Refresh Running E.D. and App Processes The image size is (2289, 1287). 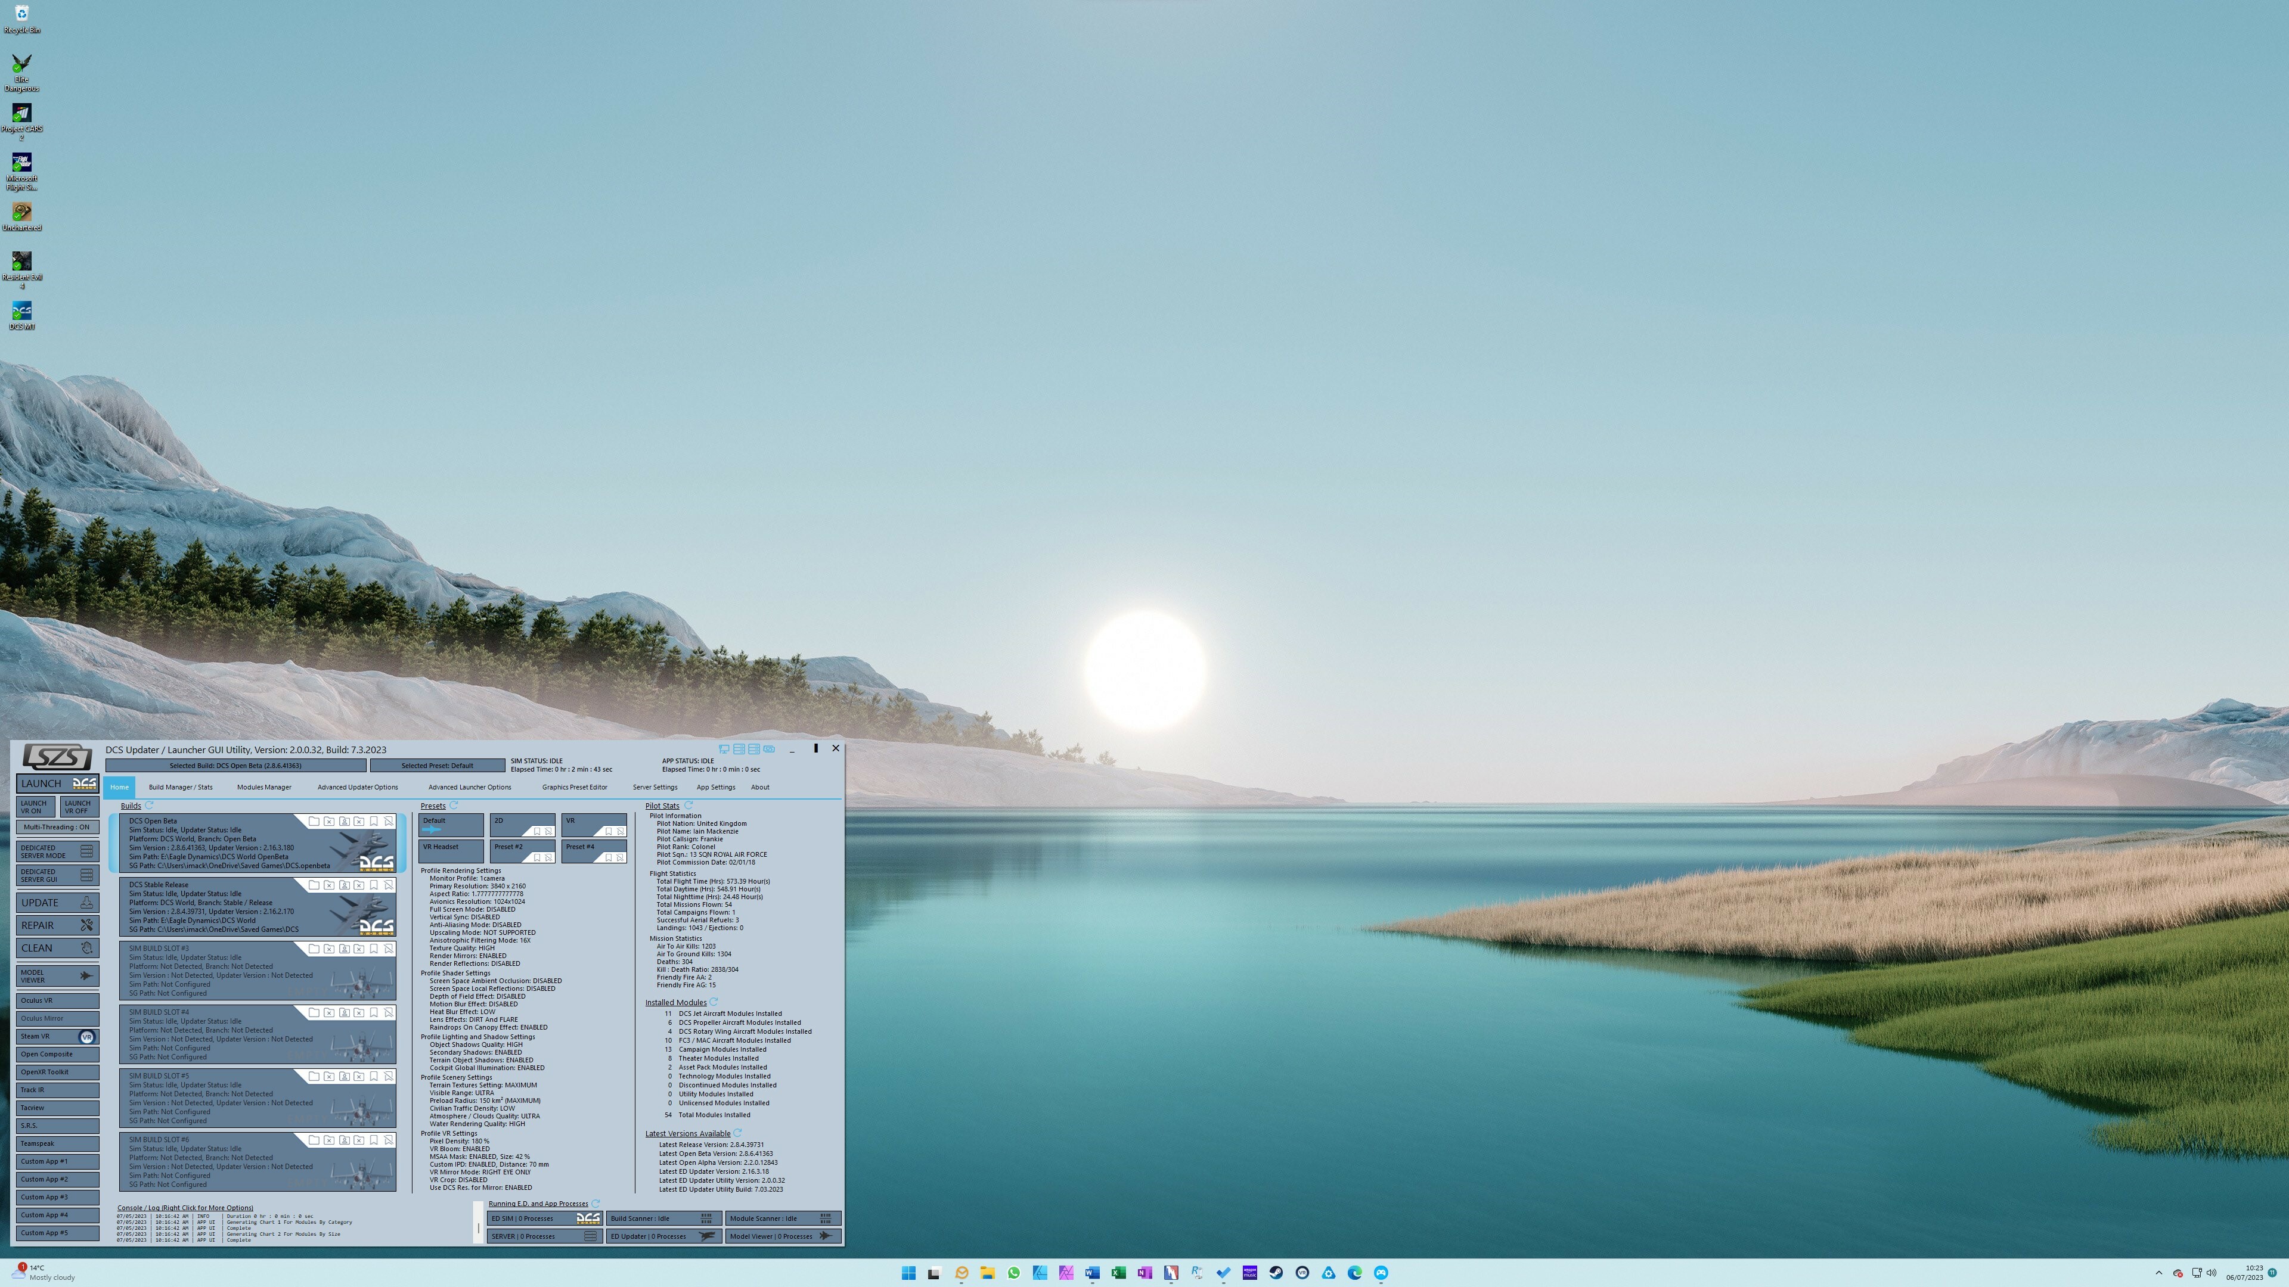[595, 1204]
